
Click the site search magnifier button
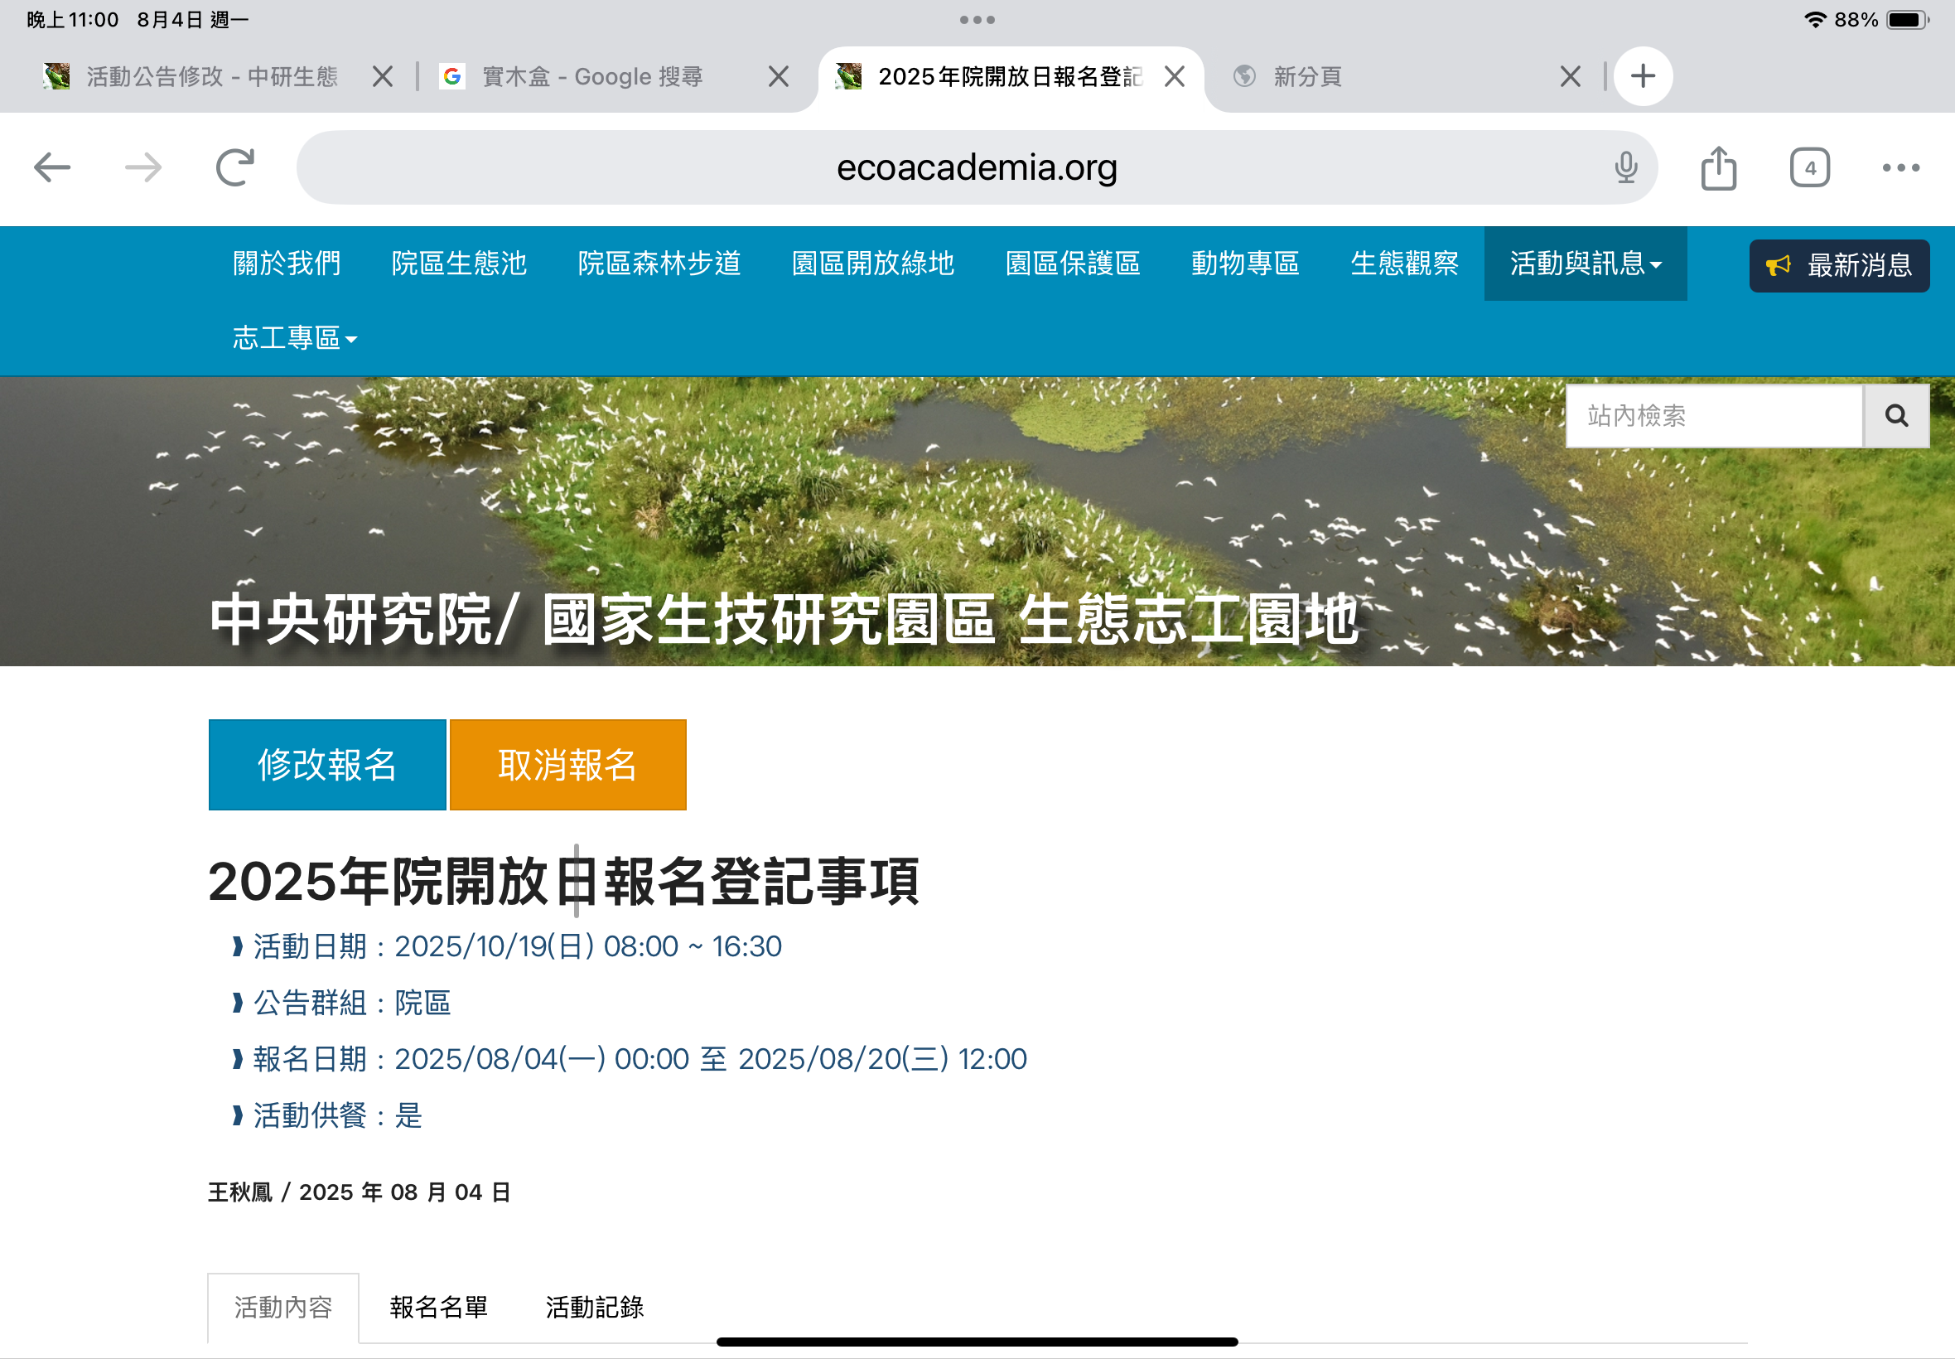point(1895,415)
